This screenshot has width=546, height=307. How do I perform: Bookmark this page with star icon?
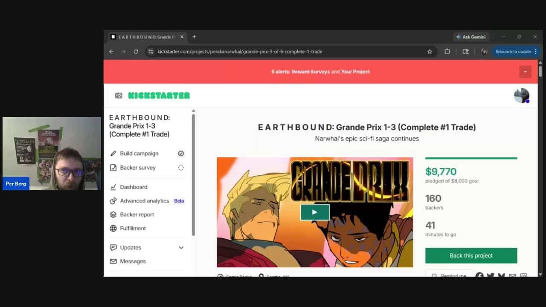(430, 52)
